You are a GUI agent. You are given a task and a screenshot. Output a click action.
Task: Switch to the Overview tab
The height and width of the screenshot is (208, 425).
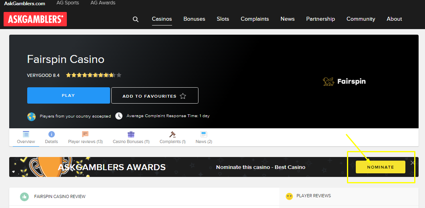coord(26,137)
